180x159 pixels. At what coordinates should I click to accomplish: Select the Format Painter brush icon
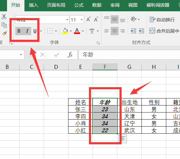click(x=4, y=34)
